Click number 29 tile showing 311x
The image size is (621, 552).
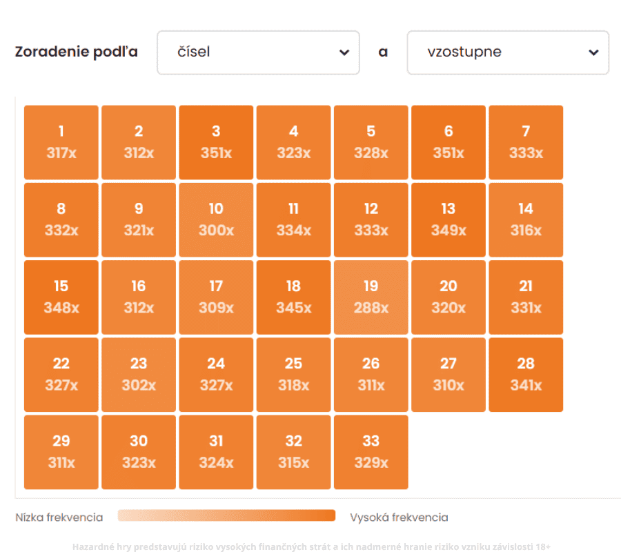pos(61,452)
